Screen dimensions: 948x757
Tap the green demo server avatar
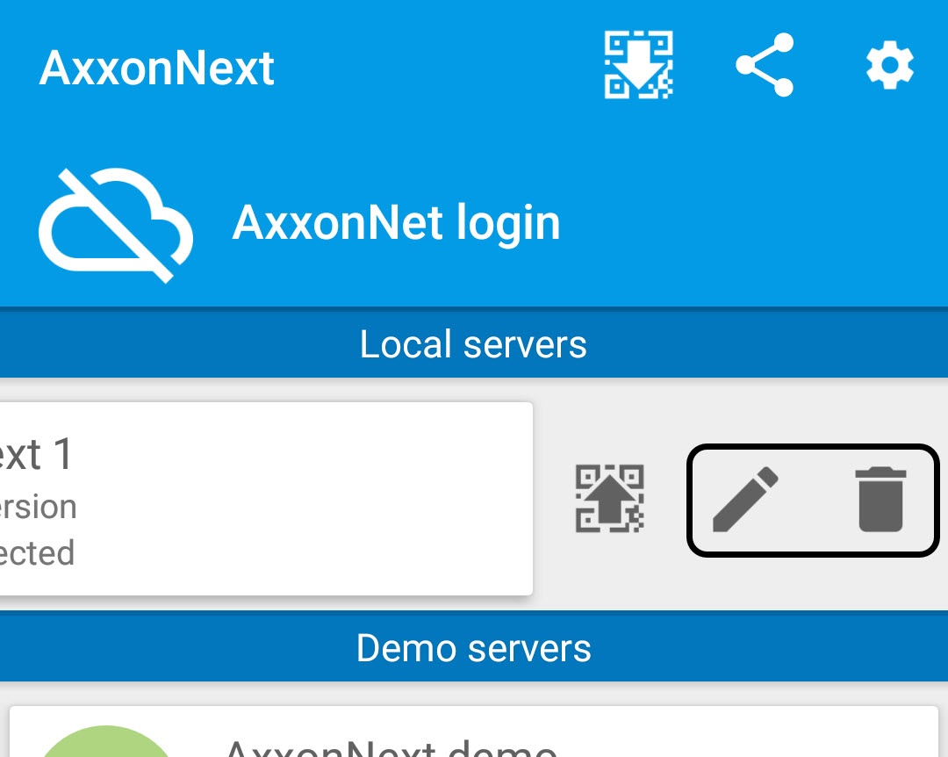107,742
